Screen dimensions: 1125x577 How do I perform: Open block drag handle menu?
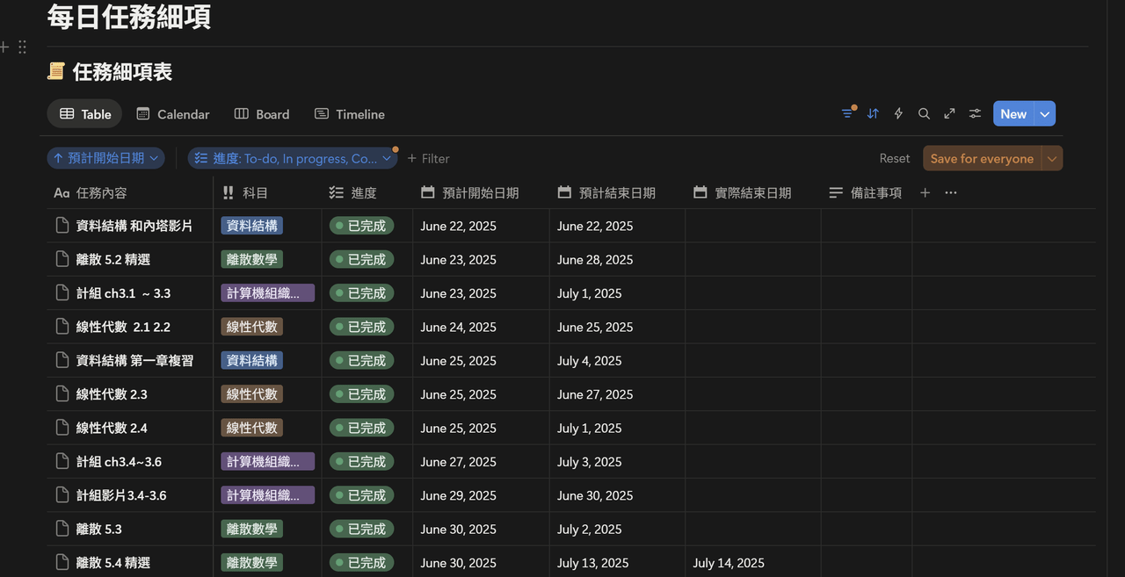point(23,47)
